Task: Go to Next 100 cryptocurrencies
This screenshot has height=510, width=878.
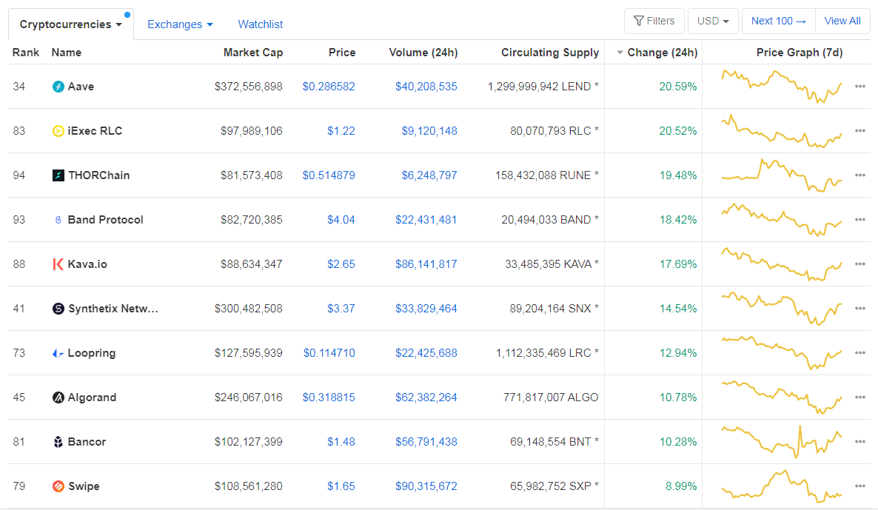Action: coord(779,21)
